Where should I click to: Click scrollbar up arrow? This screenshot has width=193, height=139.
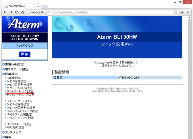pos(189,18)
